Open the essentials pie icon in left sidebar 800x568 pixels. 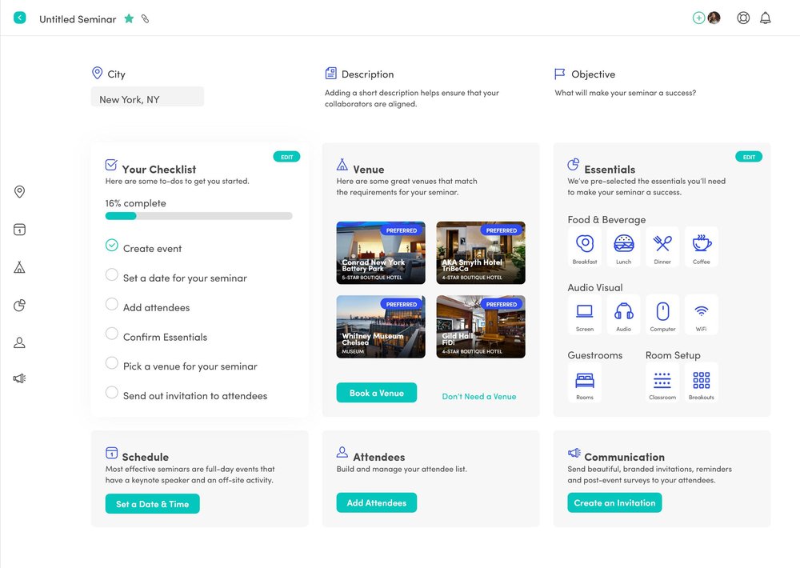19,305
